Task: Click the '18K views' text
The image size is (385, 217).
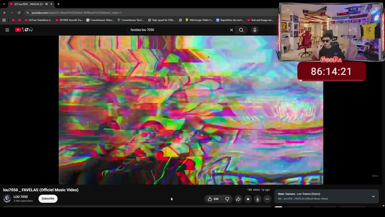Action: 254,190
